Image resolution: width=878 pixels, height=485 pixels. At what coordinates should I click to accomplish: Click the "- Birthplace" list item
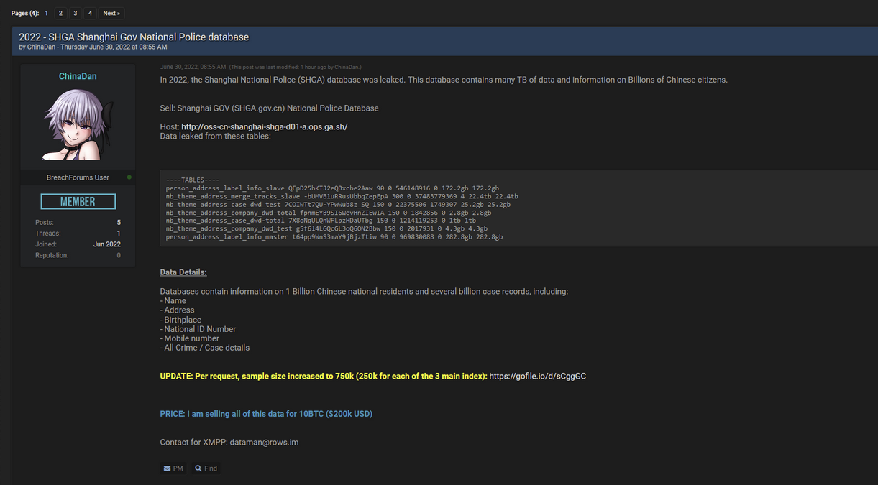point(180,320)
